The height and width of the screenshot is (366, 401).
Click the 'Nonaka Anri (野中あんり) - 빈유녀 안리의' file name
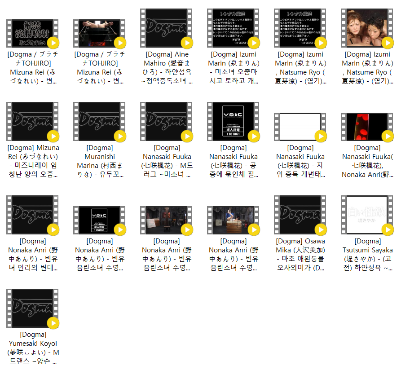[33, 255]
